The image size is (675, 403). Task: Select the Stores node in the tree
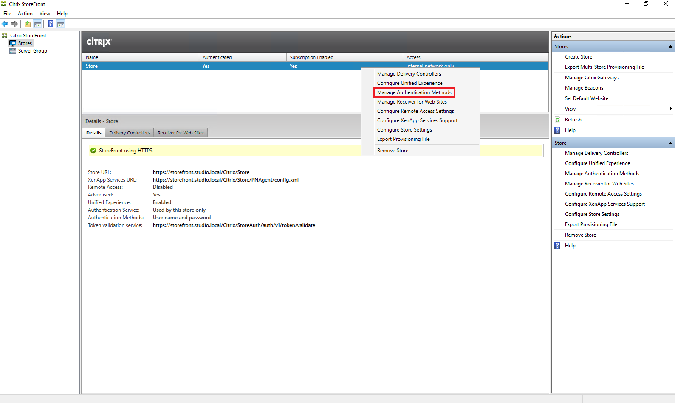click(25, 43)
